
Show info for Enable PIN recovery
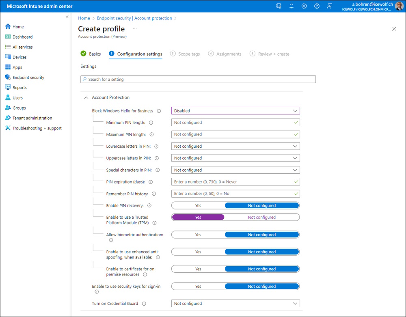coord(149,205)
